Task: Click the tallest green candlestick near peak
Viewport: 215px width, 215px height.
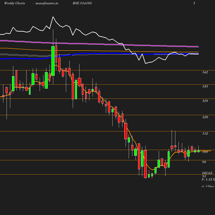Action: (53, 61)
